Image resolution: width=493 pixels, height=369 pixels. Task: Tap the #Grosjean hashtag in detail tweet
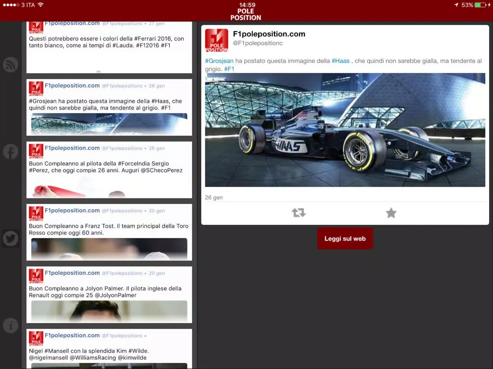tap(219, 61)
